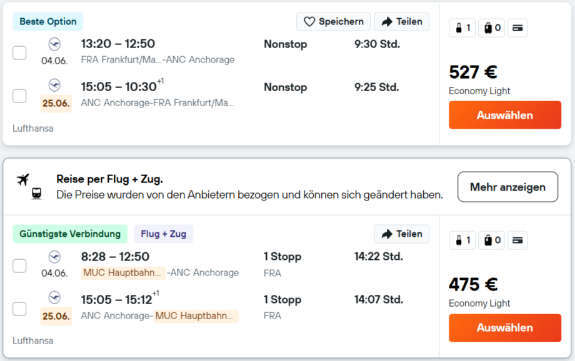Click credit card icon on 527 € offer
575x361 pixels.
point(517,28)
